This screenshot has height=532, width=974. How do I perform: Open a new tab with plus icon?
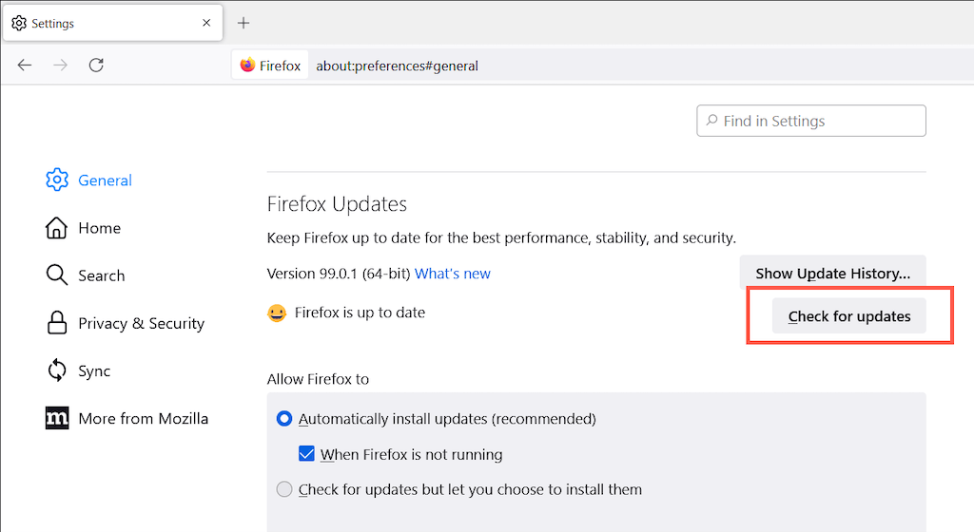point(243,23)
